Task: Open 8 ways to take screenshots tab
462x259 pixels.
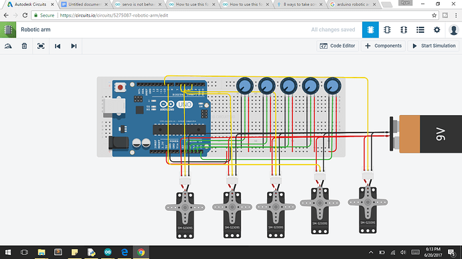Action: point(299,5)
